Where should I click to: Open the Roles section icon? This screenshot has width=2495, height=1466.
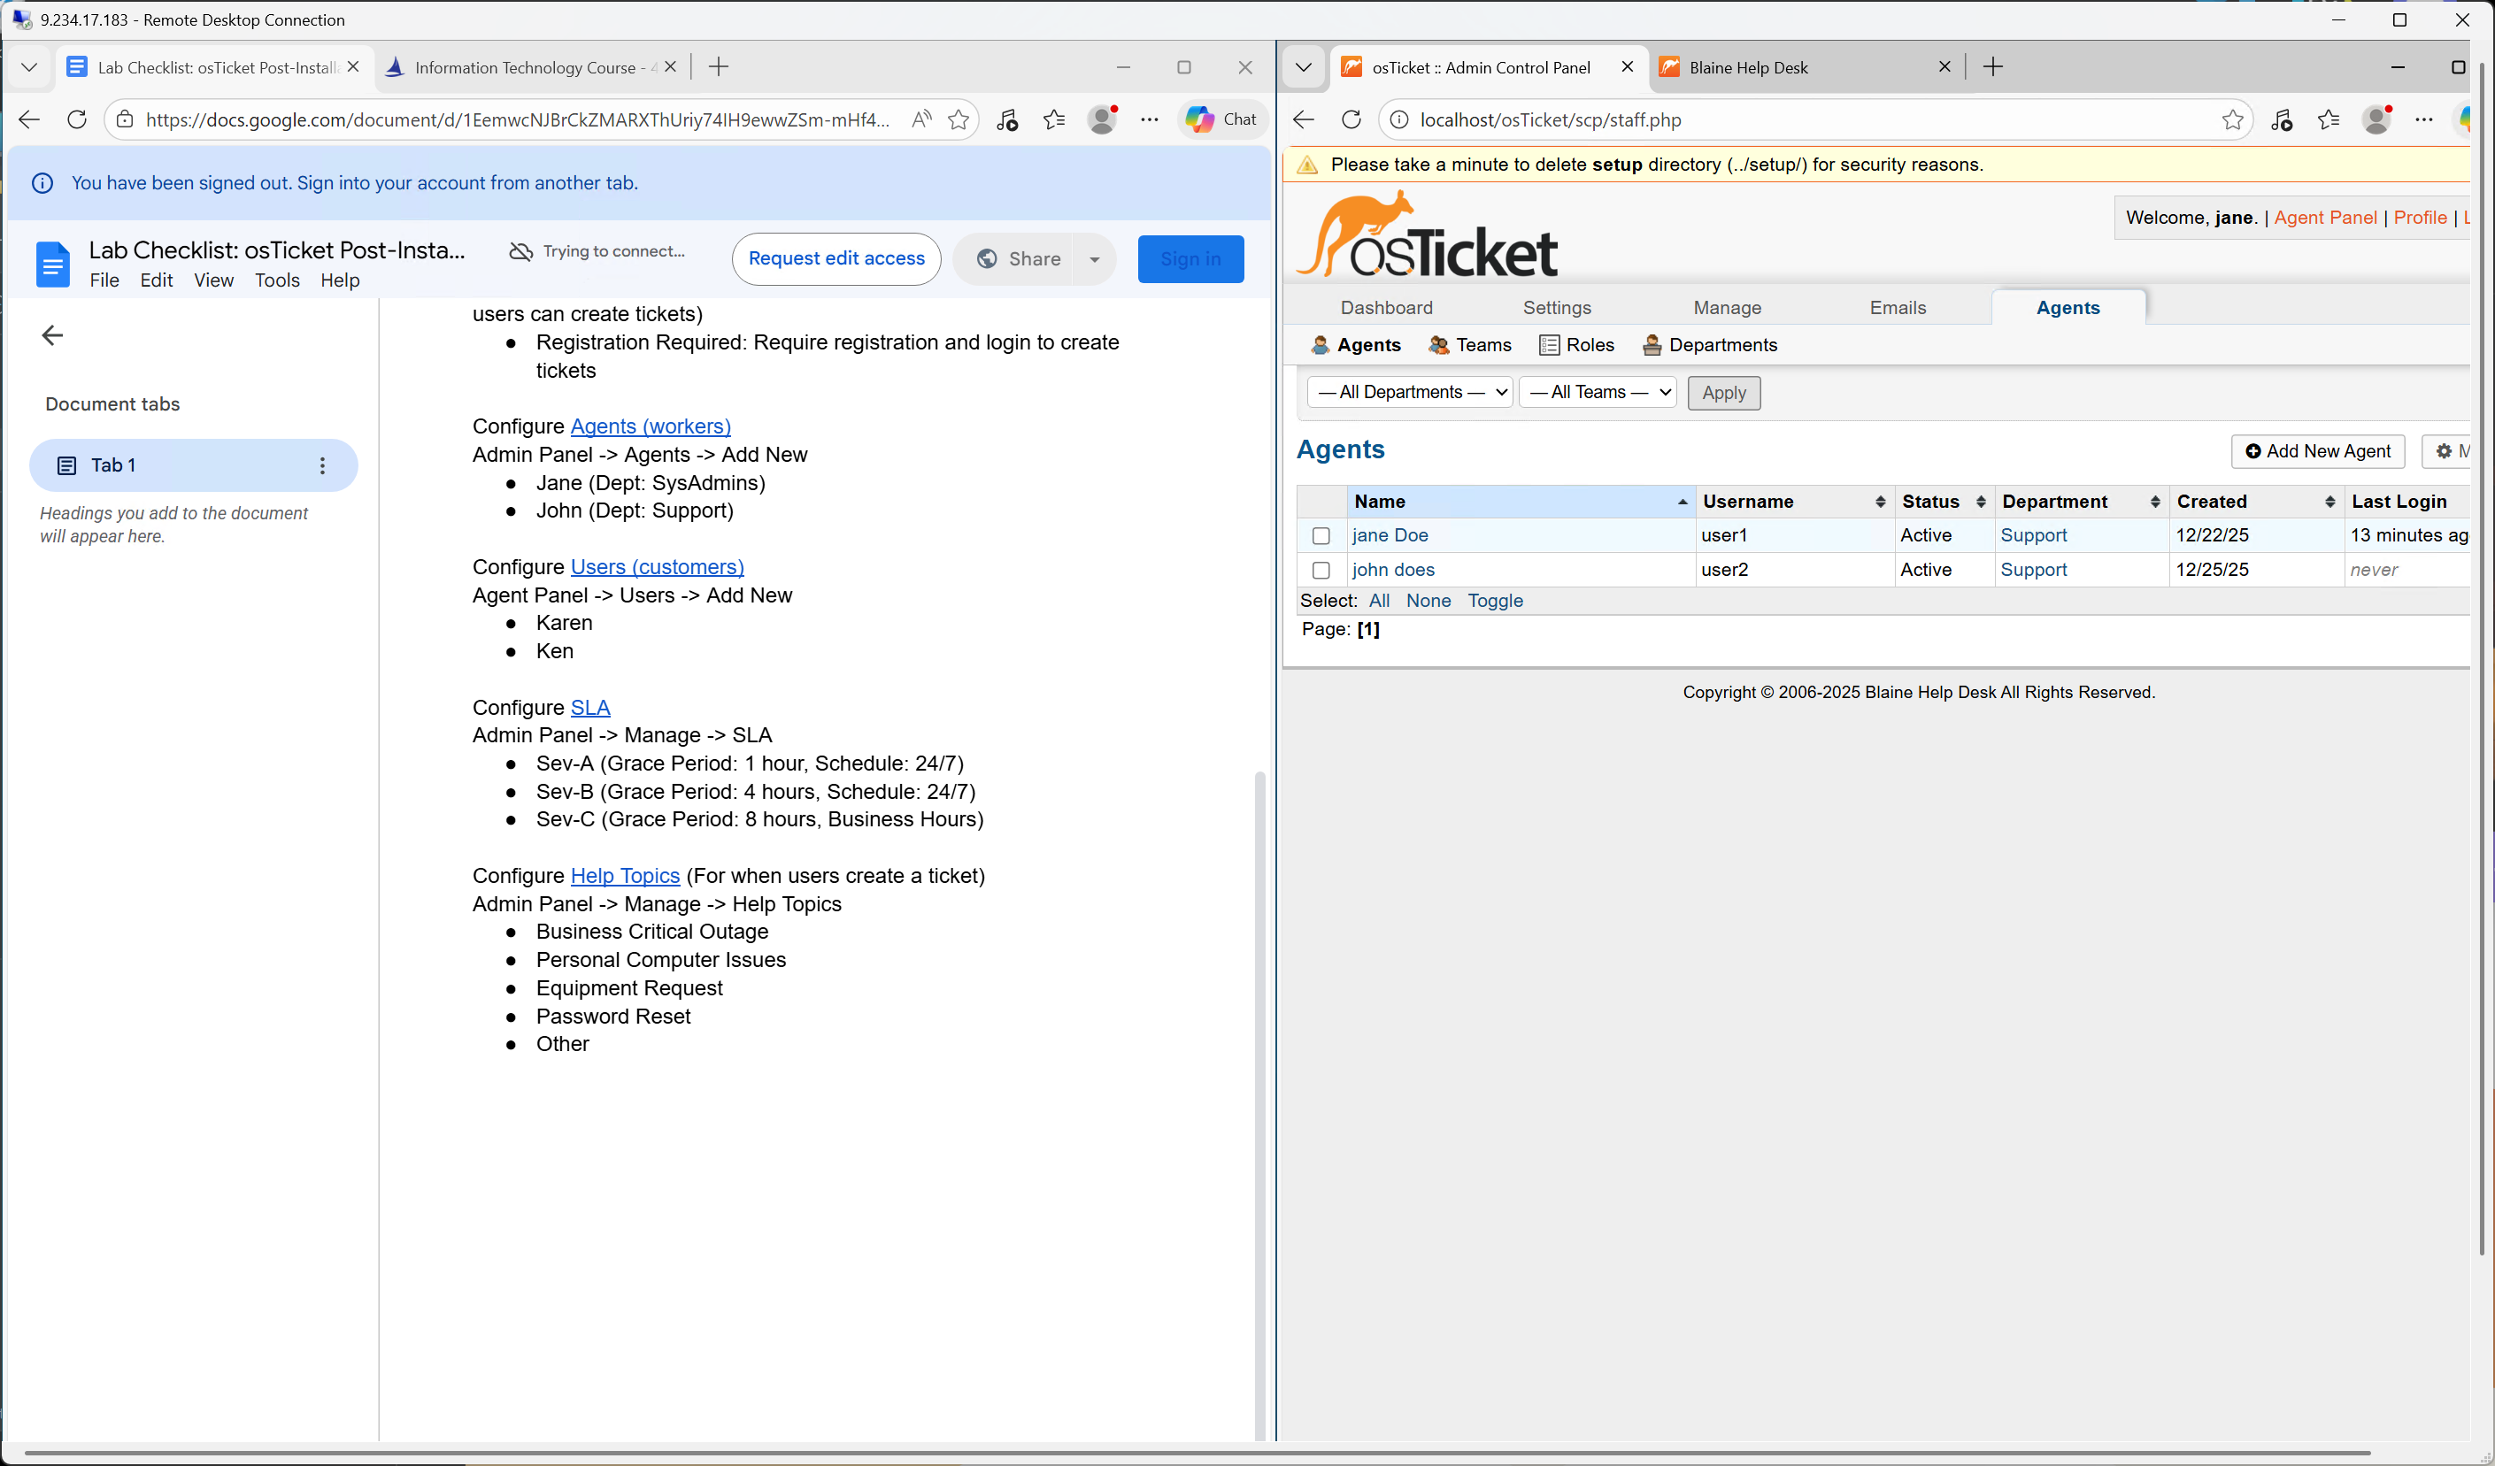(x=1550, y=344)
